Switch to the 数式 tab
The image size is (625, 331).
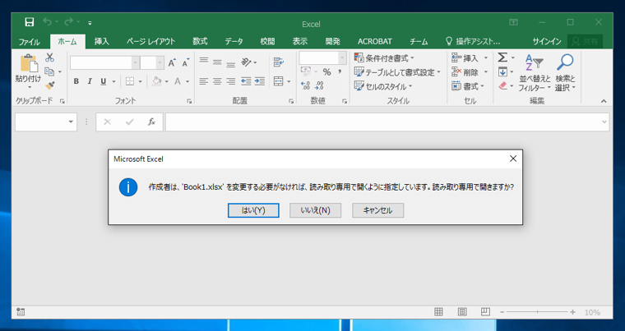tap(200, 41)
